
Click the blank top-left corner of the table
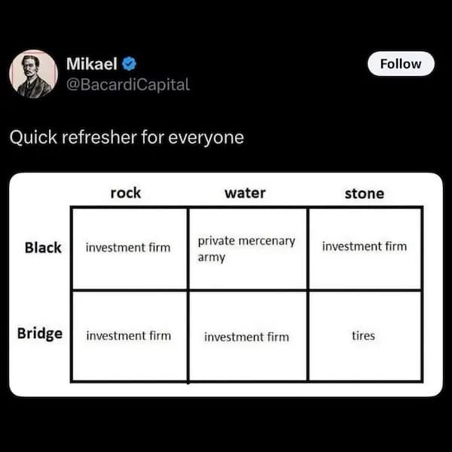tap(41, 194)
